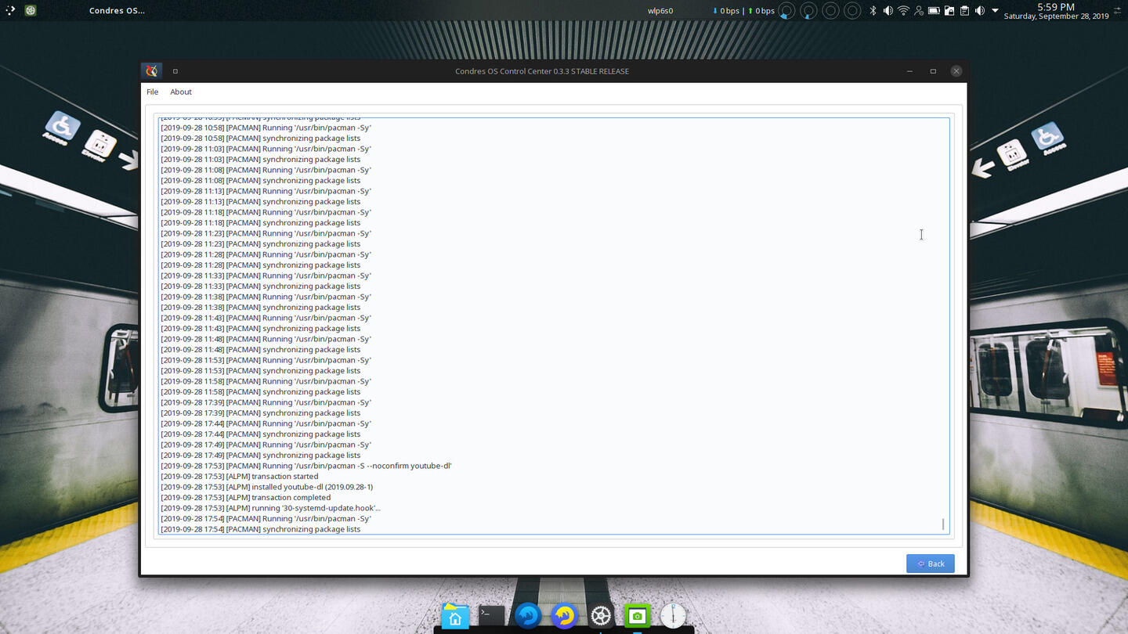Click the 17:49 Running pacman -Sy line

click(x=266, y=445)
